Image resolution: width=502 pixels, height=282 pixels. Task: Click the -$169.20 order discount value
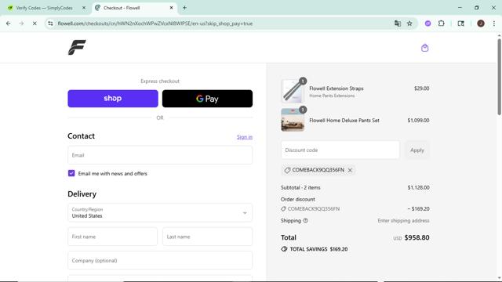point(418,209)
